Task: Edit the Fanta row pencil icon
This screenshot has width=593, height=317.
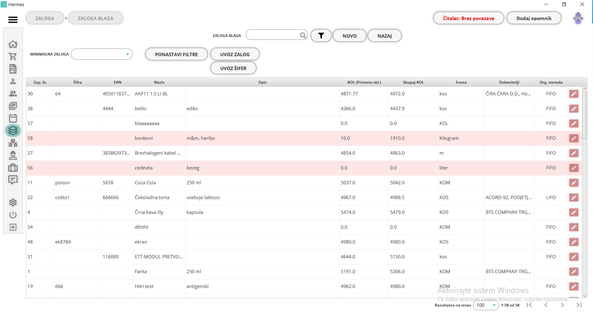Action: coord(574,272)
